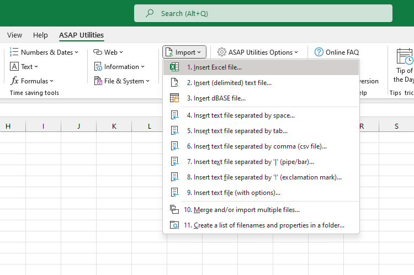The image size is (414, 275).
Task: Click the Web link chain icon
Action: point(97,52)
